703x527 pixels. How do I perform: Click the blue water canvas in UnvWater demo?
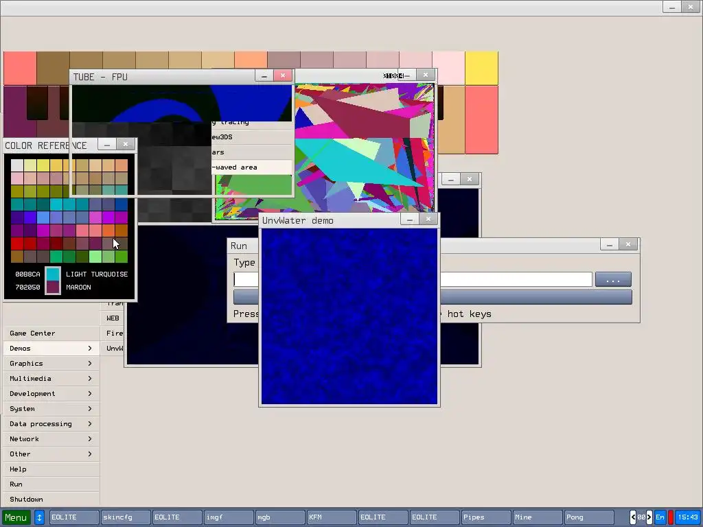click(349, 316)
